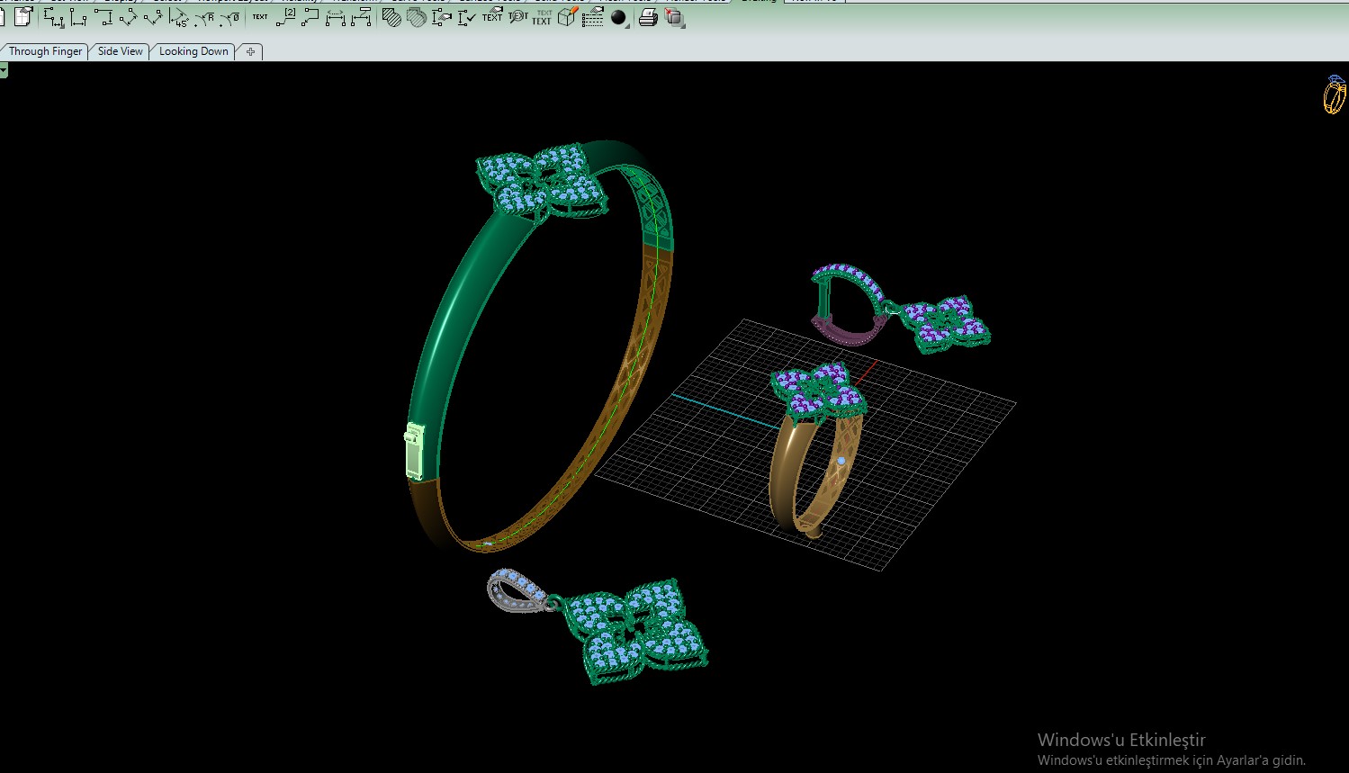1349x773 pixels.
Task: Select the box edit with pencil icon
Action: pos(567,16)
